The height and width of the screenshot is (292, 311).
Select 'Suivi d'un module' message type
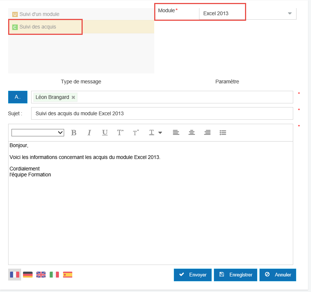[x=39, y=14]
